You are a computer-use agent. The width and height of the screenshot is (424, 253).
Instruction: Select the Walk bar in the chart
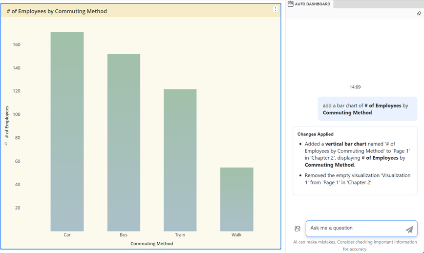coord(236,199)
